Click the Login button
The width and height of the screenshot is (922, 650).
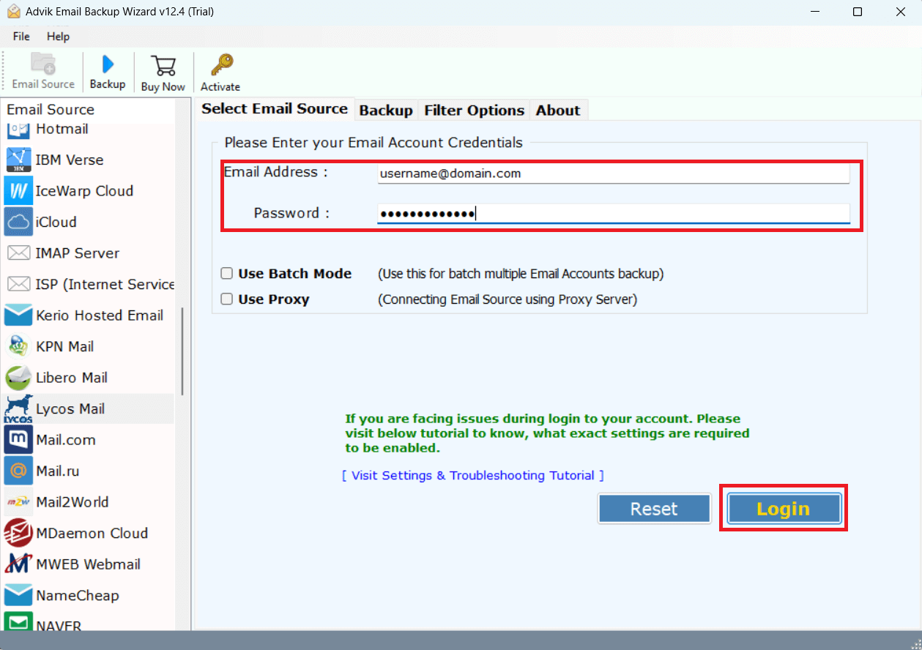click(x=784, y=509)
